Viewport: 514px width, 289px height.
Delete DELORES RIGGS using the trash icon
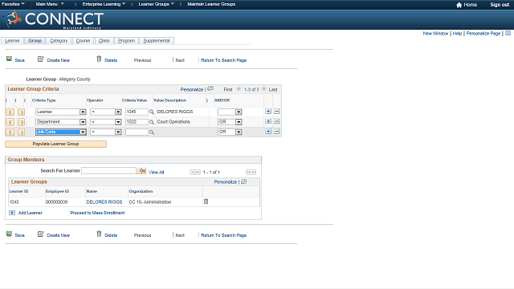click(x=206, y=201)
